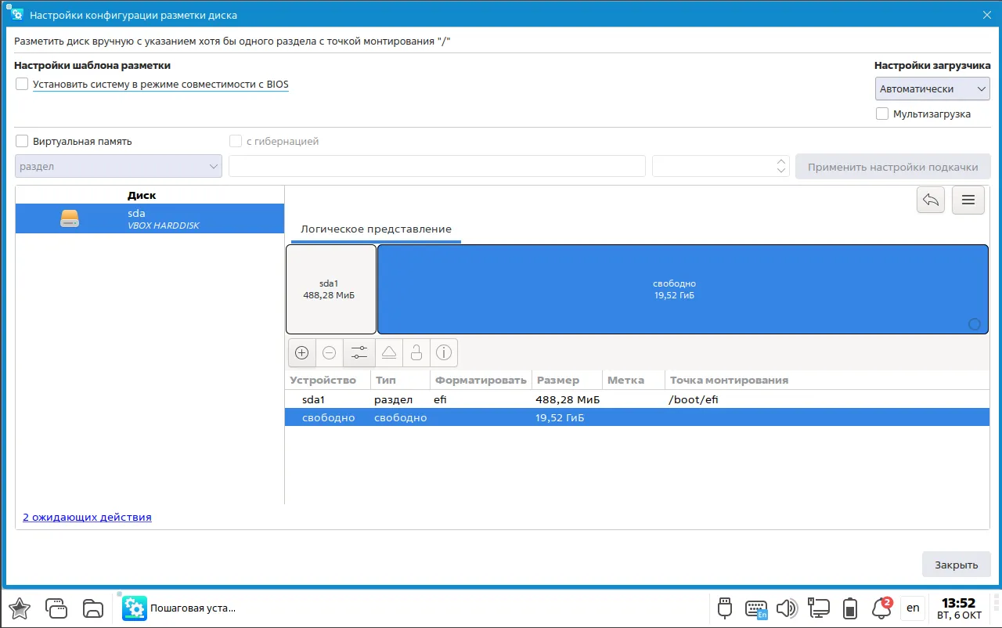Select the sda1 row in the partition table
The image size is (1002, 628).
(x=637, y=399)
